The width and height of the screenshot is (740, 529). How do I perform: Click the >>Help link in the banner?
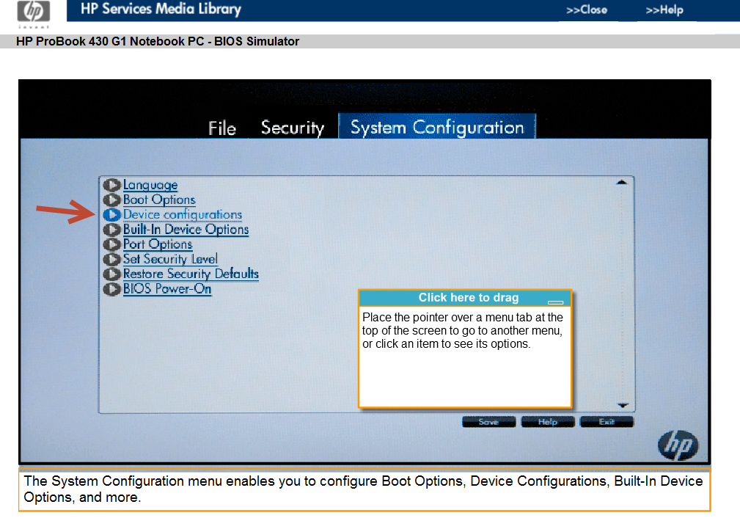(x=664, y=10)
